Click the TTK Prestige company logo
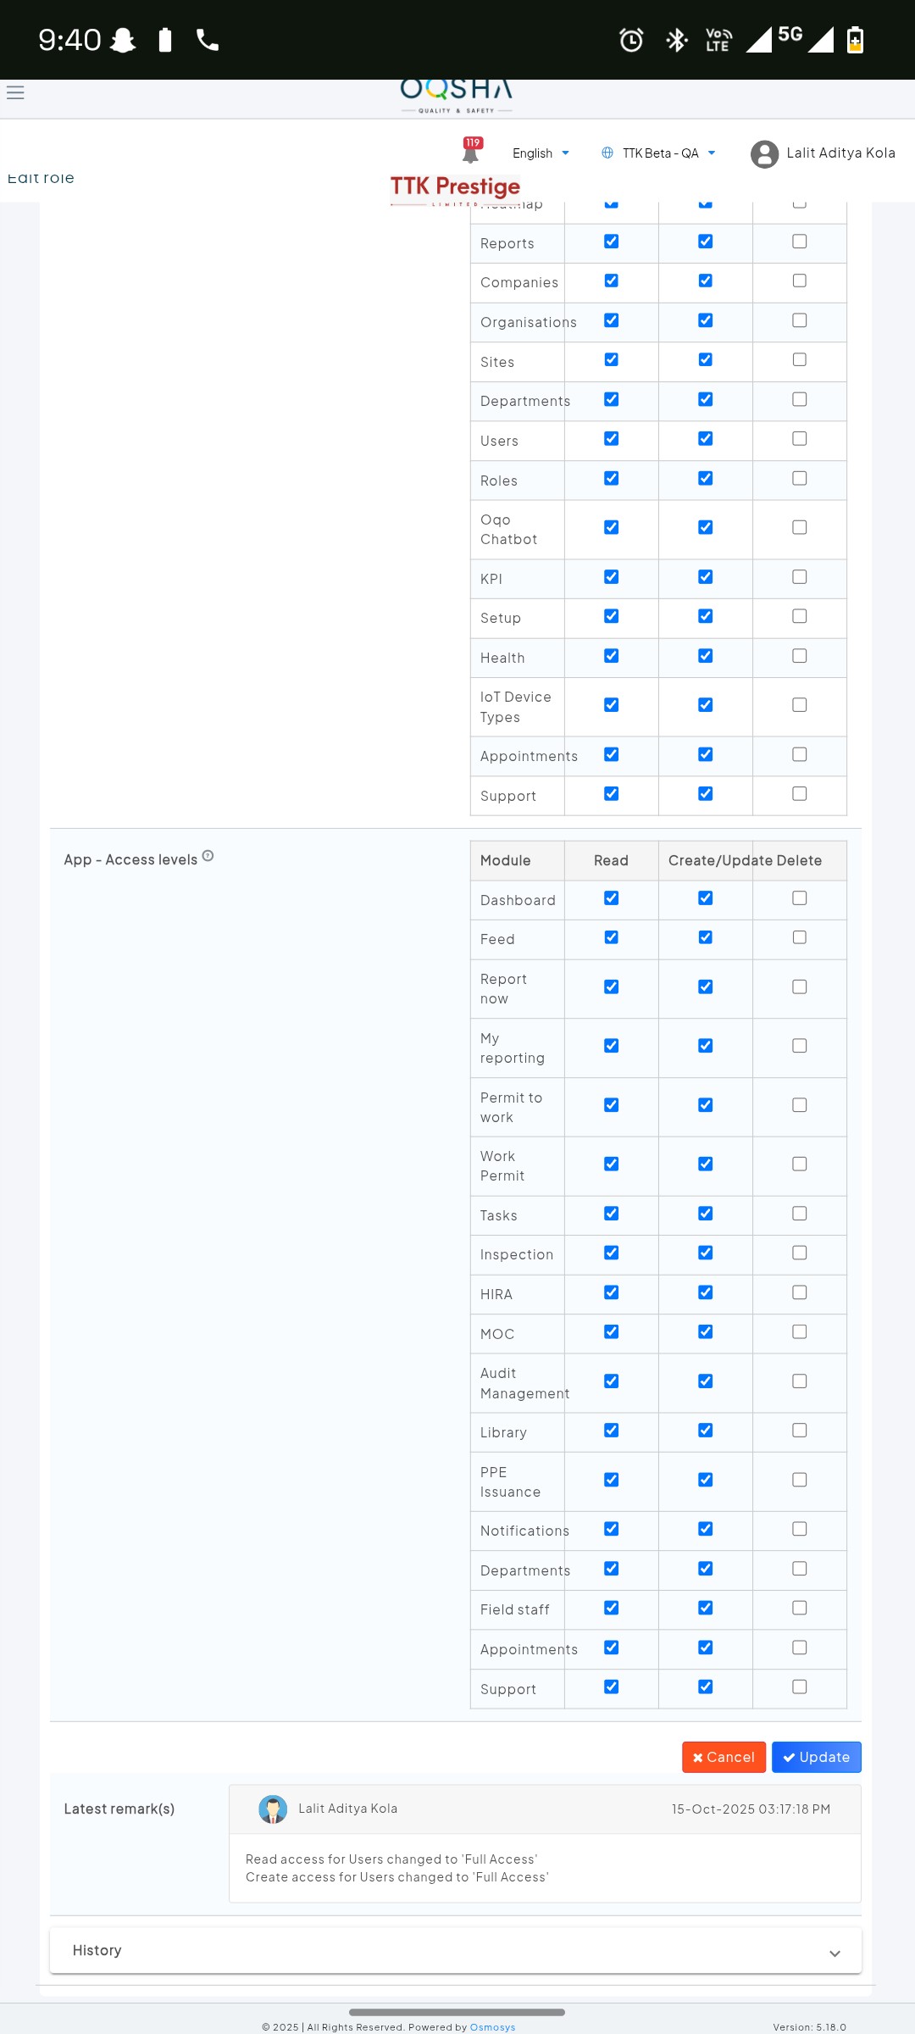 click(x=455, y=188)
